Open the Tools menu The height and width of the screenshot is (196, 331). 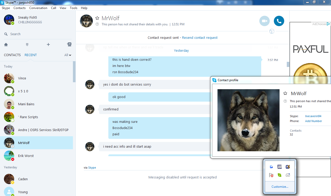(73, 8)
